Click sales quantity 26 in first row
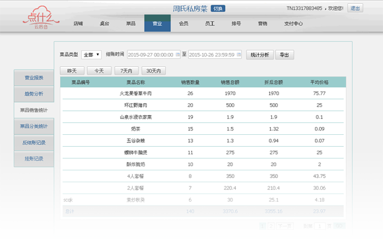Viewport: 383px width, 242px height. [x=190, y=93]
